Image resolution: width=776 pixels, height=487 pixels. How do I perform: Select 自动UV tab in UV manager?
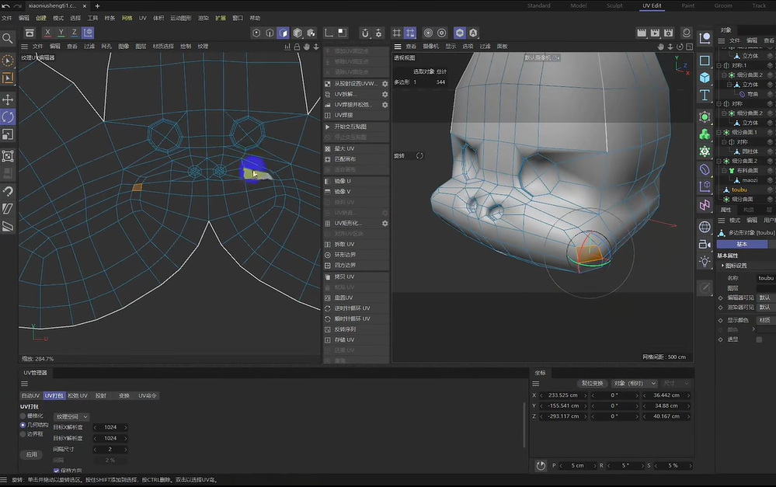(x=30, y=395)
